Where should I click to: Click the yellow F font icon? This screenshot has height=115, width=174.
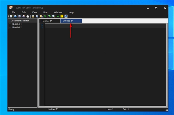(62, 16)
